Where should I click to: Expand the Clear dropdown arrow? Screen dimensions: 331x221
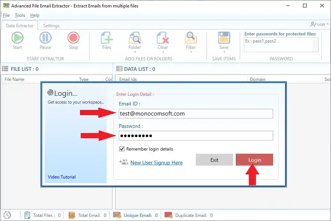click(163, 52)
